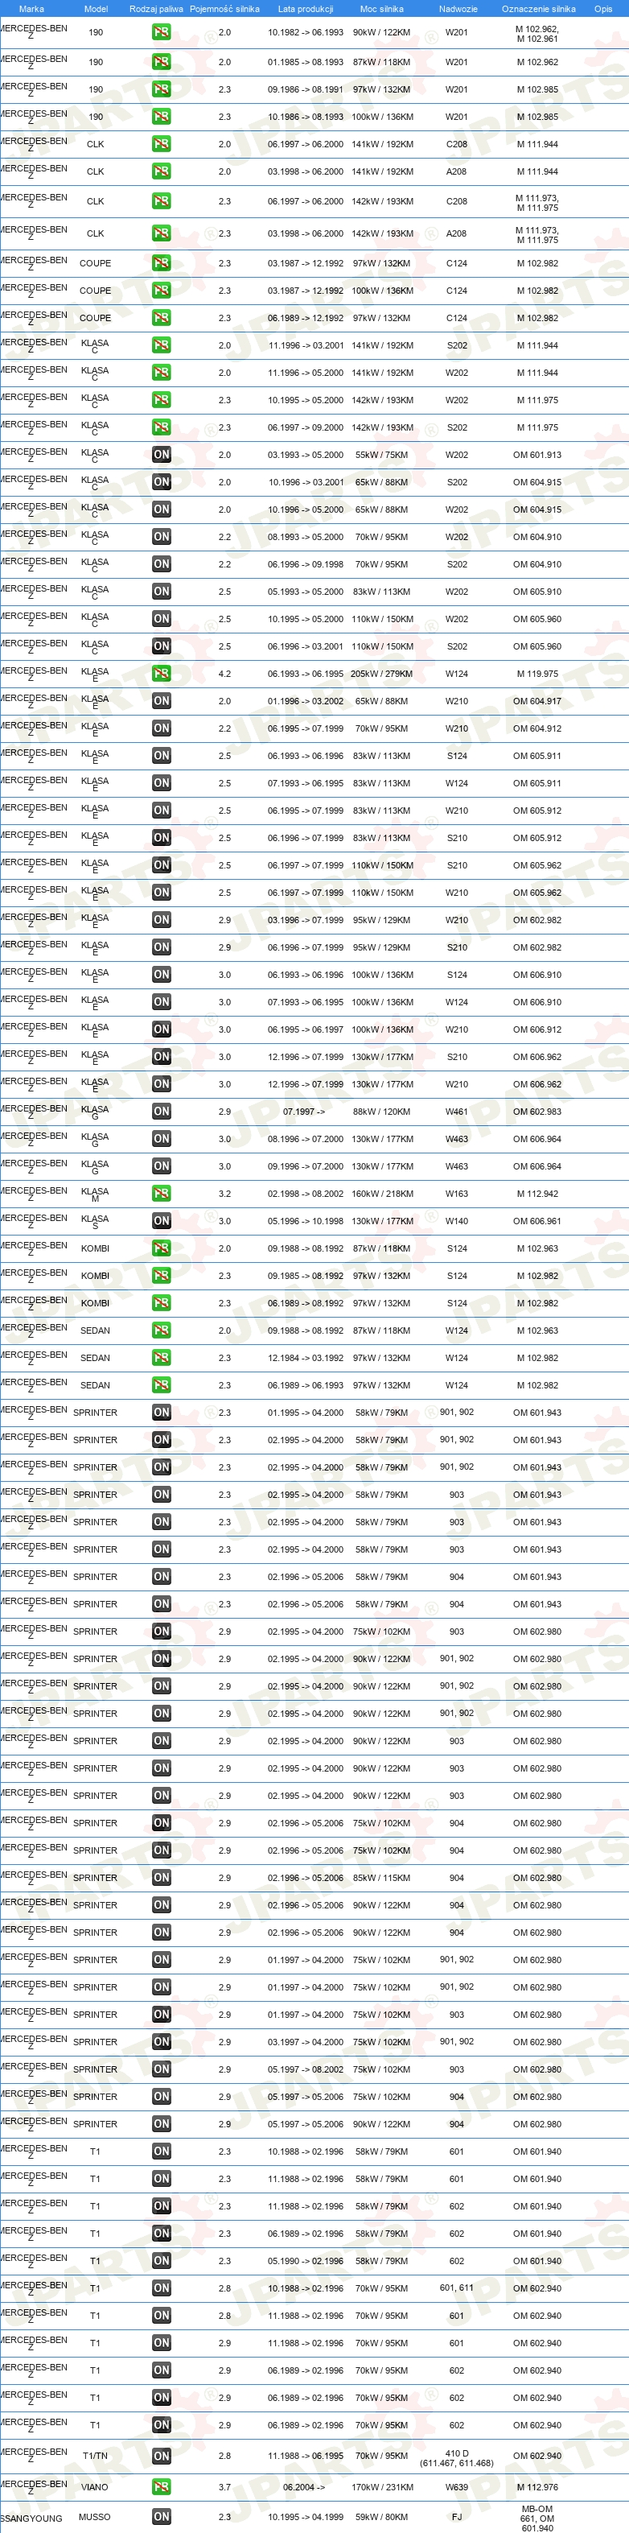Select the W140 body code cell
This screenshot has height=2533, width=629.
point(457,1223)
